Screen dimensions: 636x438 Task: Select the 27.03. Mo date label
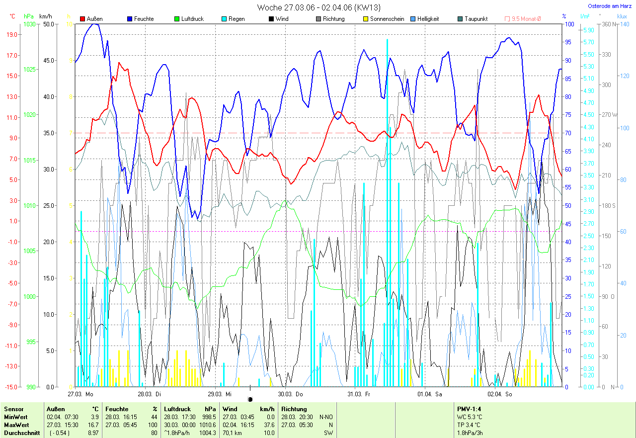(x=80, y=394)
